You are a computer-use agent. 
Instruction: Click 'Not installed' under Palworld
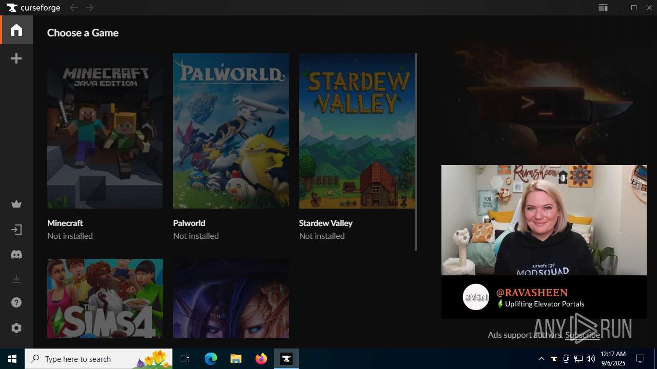point(196,236)
